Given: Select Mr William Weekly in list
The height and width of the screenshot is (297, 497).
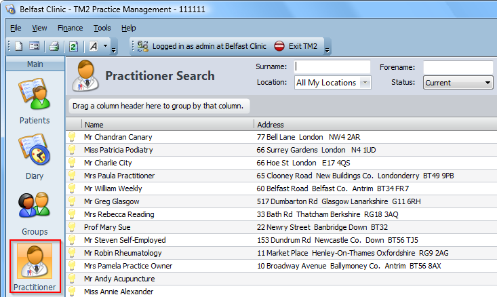Looking at the screenshot, I should [113, 189].
